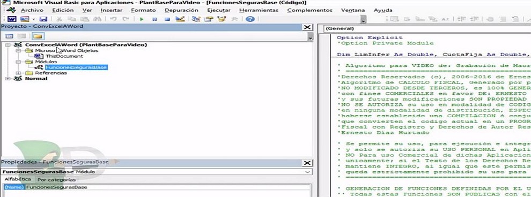Close the Proyecto panel
This screenshot has height=197, width=531.
pyautogui.click(x=307, y=27)
